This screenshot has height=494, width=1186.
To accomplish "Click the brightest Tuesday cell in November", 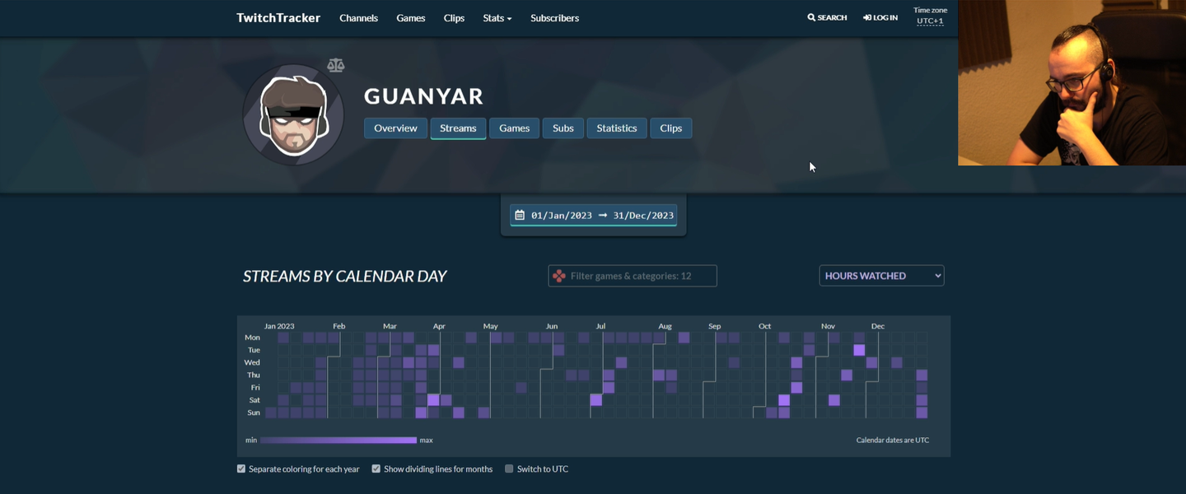I will tap(859, 350).
